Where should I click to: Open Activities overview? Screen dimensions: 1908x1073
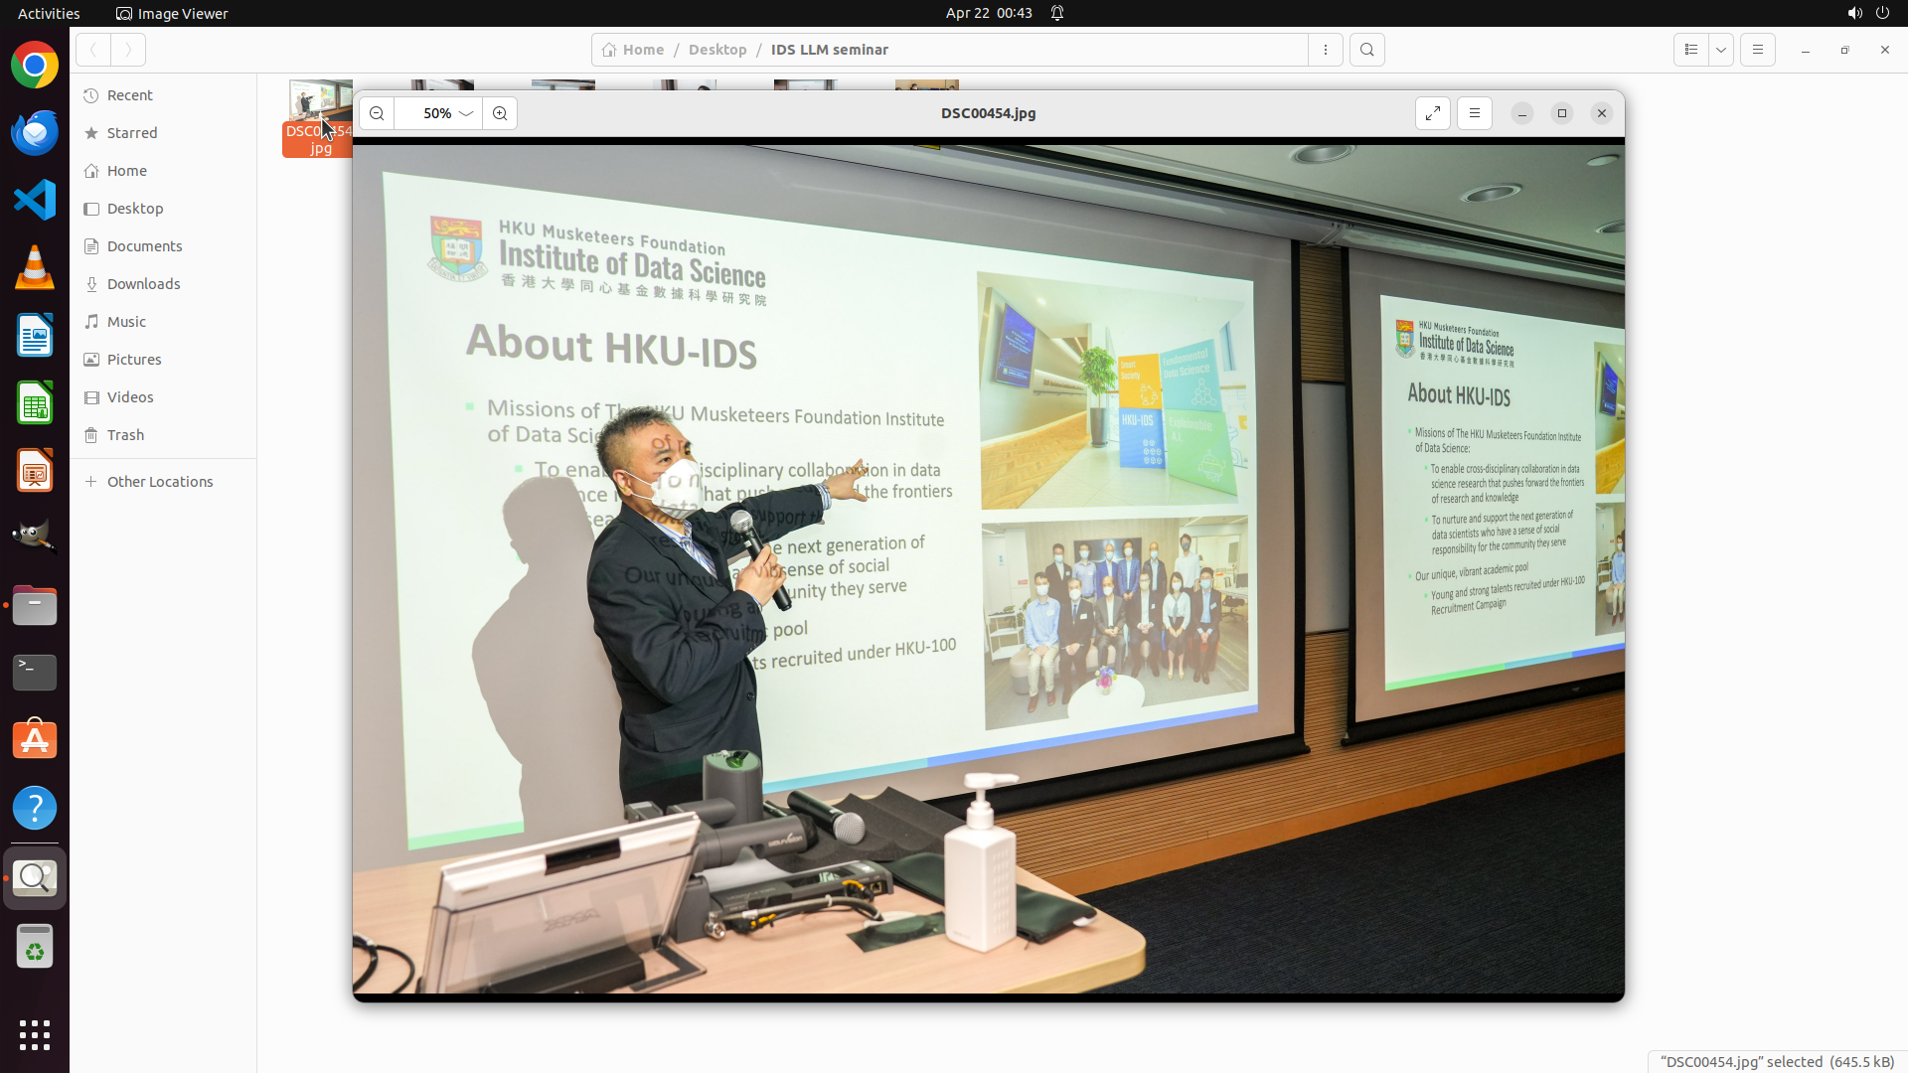(49, 13)
